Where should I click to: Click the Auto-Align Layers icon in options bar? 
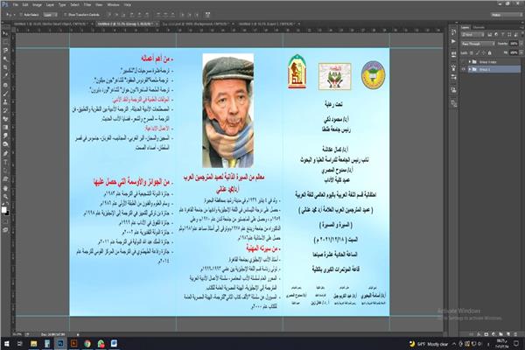[x=207, y=15]
